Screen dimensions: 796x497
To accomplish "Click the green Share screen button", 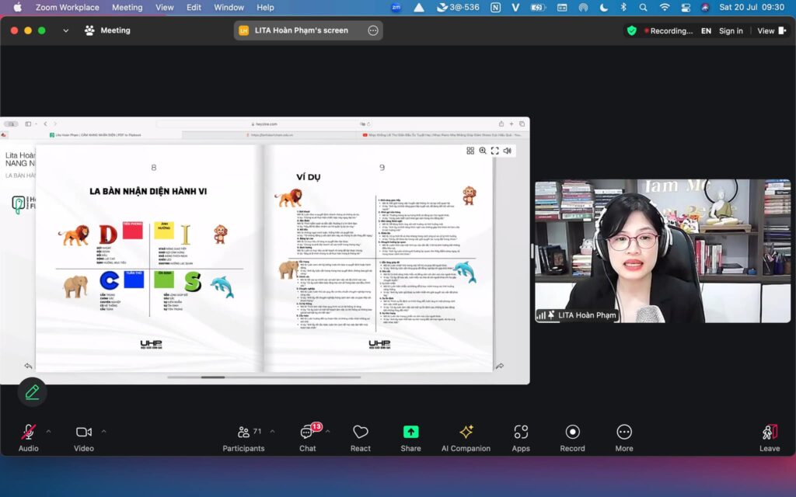I will click(x=410, y=433).
